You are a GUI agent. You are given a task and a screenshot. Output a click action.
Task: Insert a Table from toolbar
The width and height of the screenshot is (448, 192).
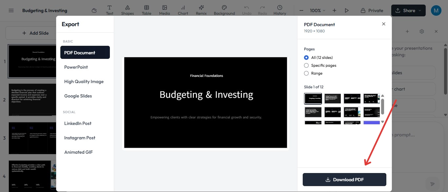pos(147,10)
